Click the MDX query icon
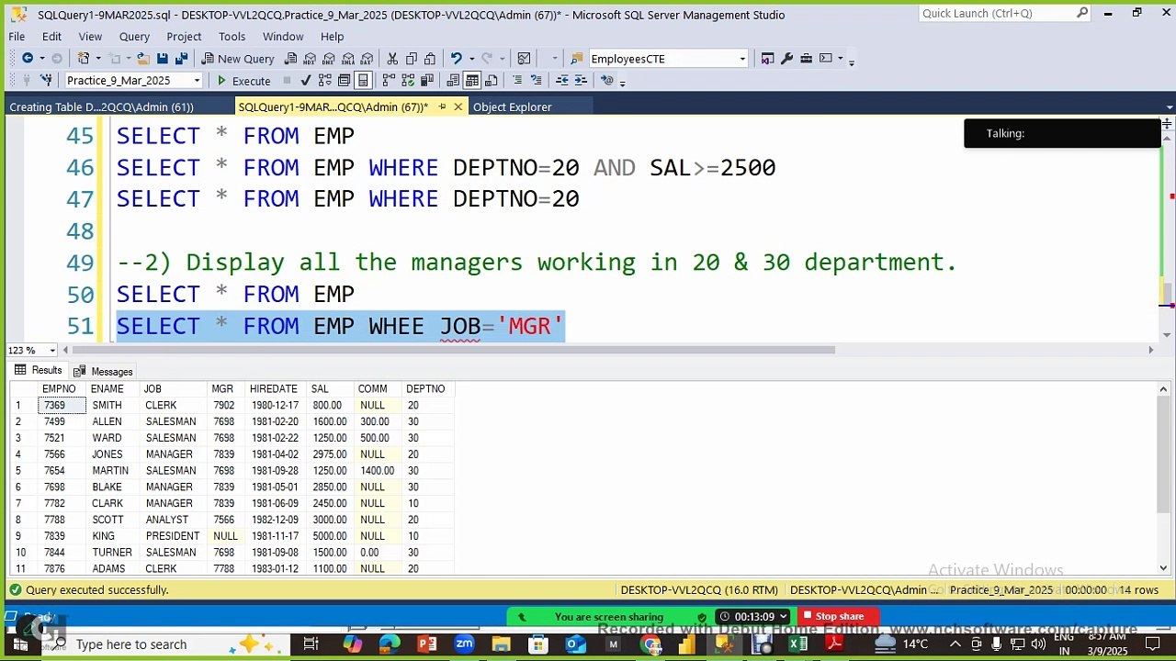 coord(311,59)
